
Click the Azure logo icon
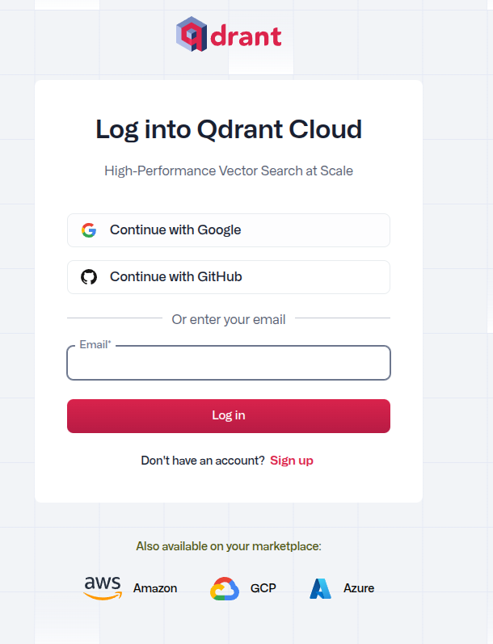pyautogui.click(x=320, y=588)
